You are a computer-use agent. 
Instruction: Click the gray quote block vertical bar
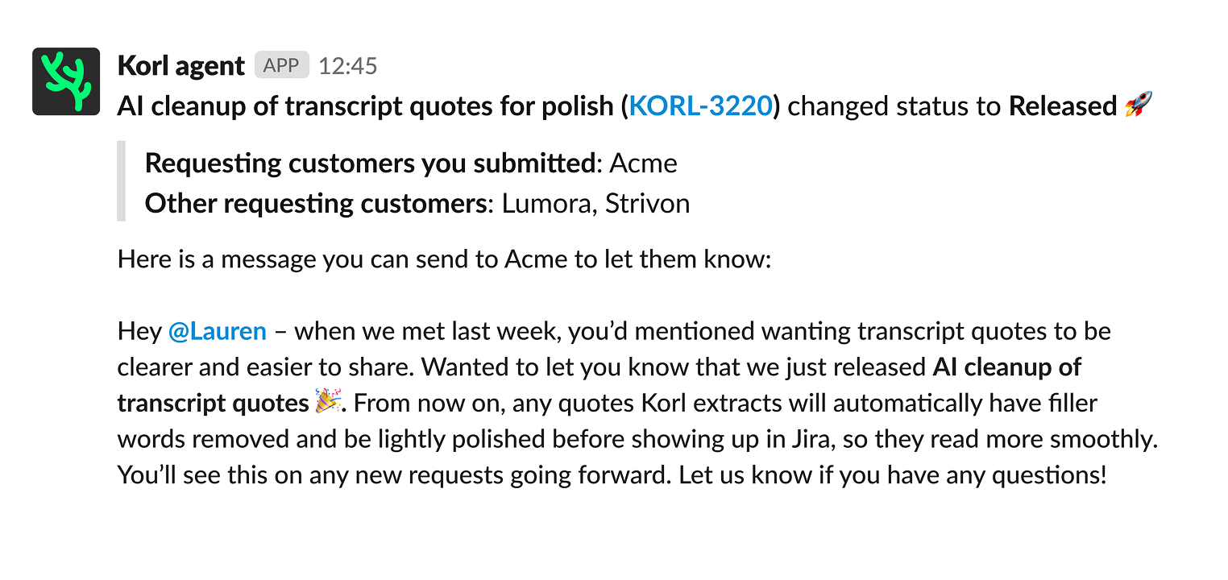(122, 181)
